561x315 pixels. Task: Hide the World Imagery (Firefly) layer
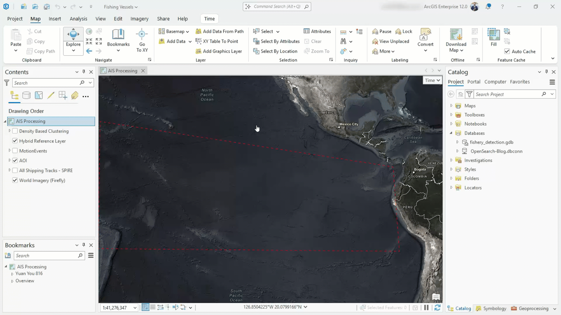[15, 180]
